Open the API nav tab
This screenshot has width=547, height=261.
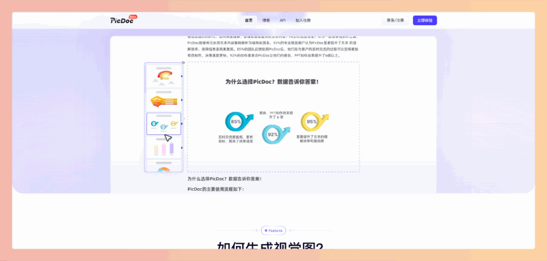pos(282,20)
